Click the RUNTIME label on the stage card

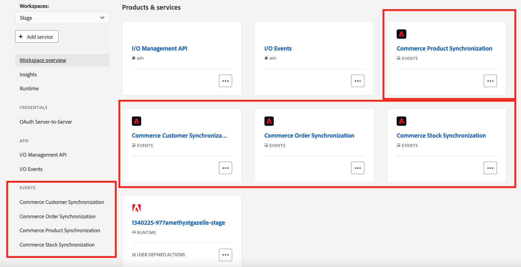click(x=147, y=233)
